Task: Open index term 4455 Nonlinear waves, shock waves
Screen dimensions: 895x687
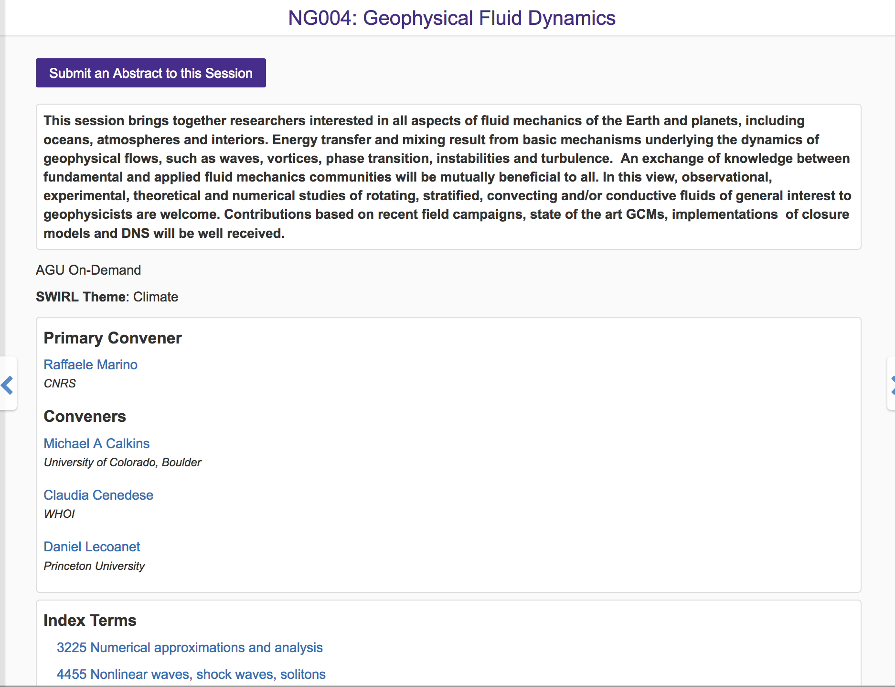Action: (191, 674)
